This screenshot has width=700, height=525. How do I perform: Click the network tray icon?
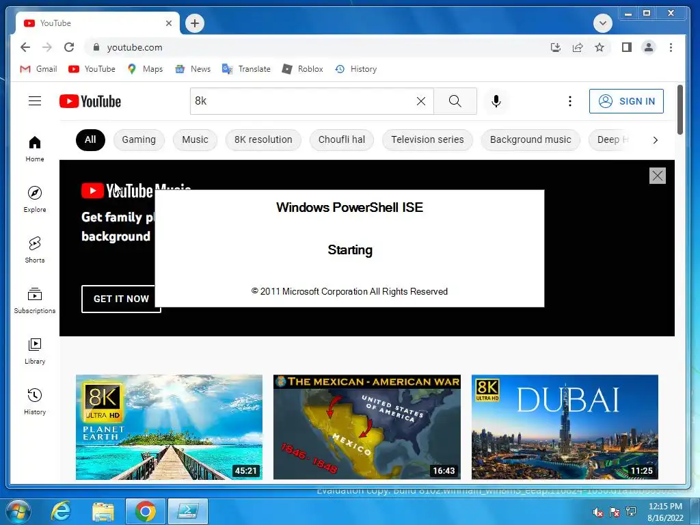pyautogui.click(x=631, y=511)
